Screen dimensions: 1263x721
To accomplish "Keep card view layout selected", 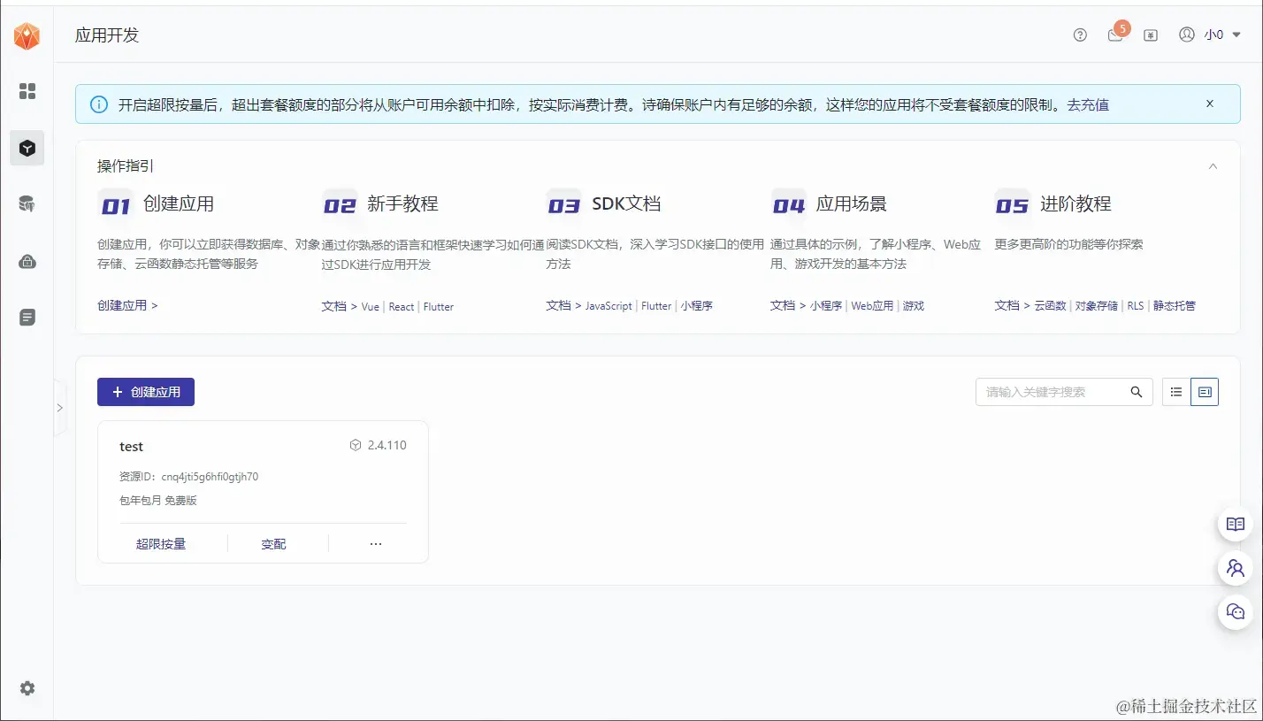I will [x=1204, y=391].
